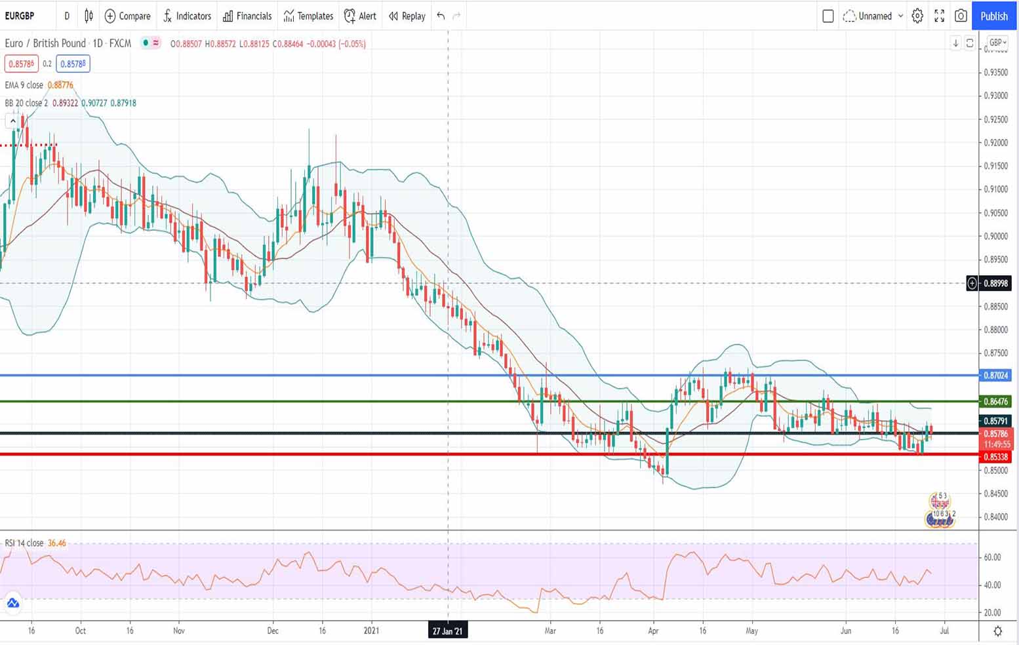Collapse the indicator legend with chevron
The height and width of the screenshot is (645, 1019).
click(x=12, y=121)
